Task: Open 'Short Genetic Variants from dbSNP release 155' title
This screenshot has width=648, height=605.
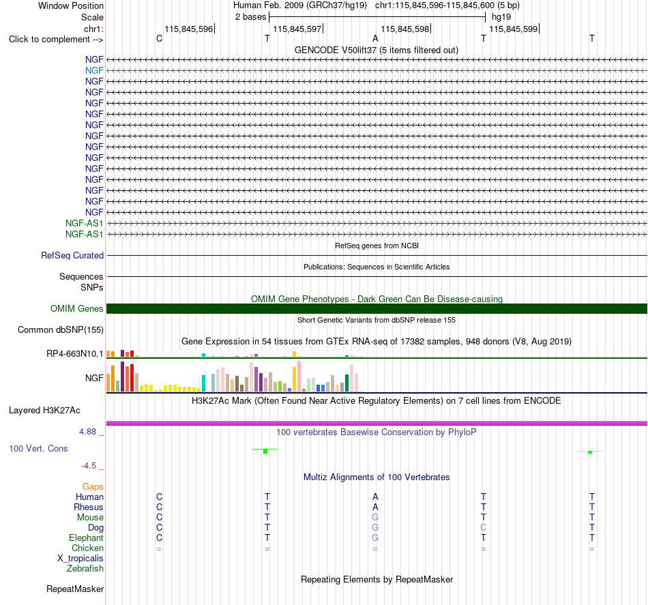Action: click(x=377, y=320)
